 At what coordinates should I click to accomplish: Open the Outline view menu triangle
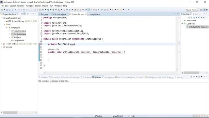[207, 17]
